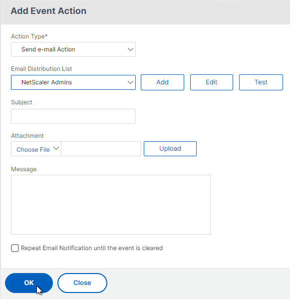Click the attachment file name field
290x299 pixels.
(101, 149)
